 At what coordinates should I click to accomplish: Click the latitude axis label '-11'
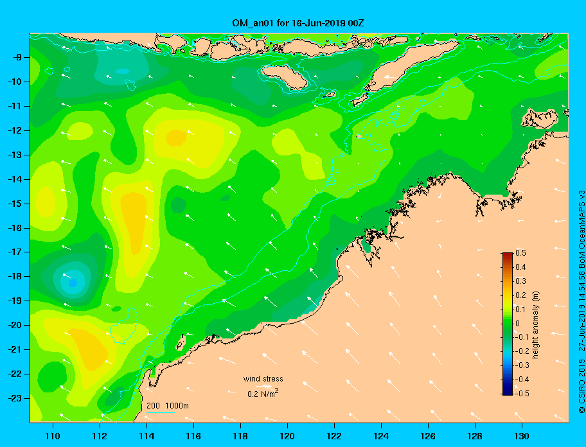click(x=14, y=106)
